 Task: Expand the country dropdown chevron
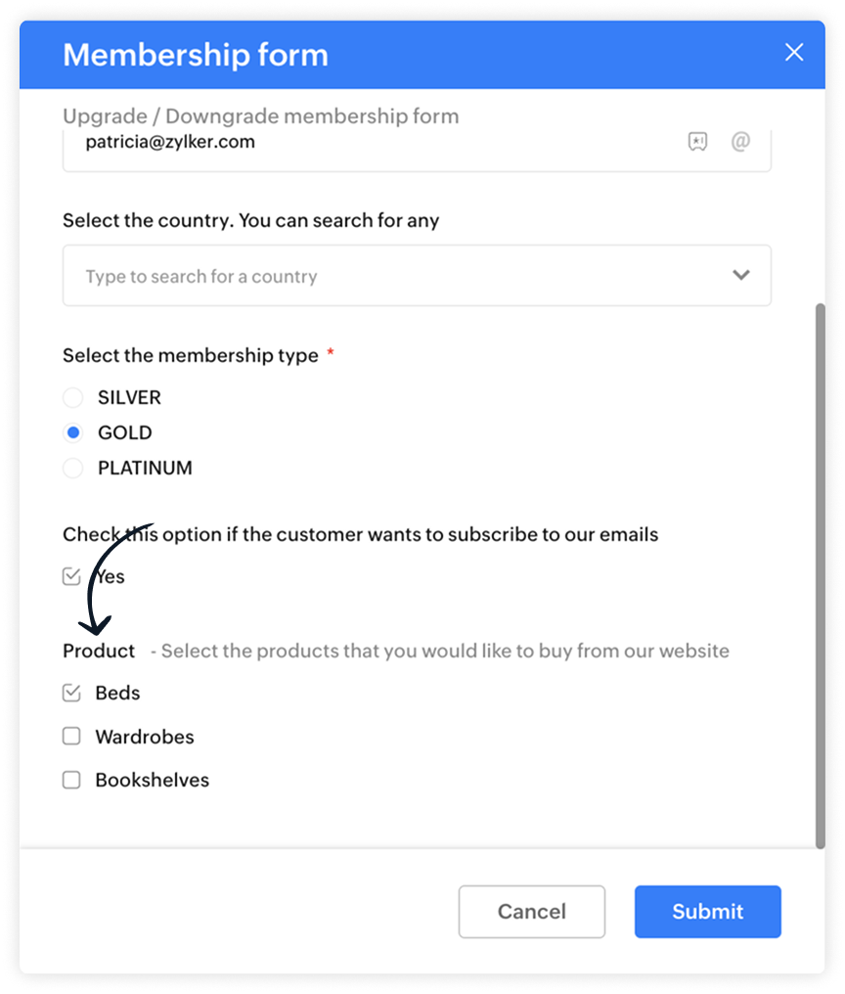[x=741, y=275]
